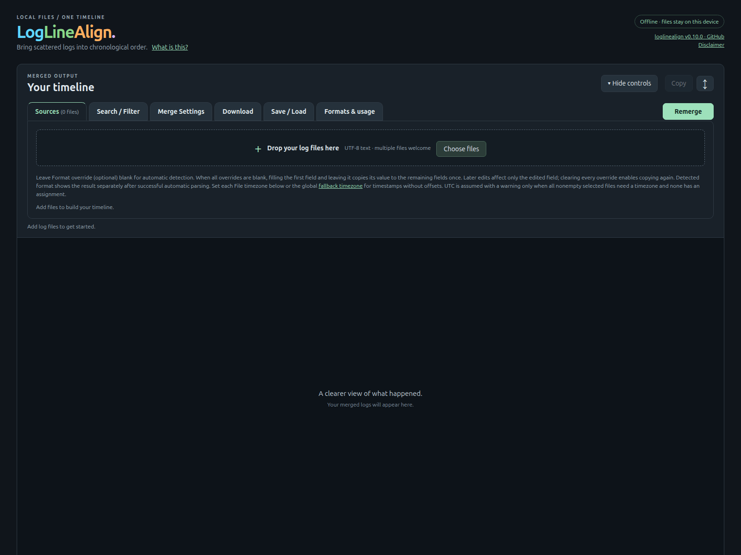Screen dimensions: 741x555
Task: Open the Disclaimer link
Action: coord(711,45)
